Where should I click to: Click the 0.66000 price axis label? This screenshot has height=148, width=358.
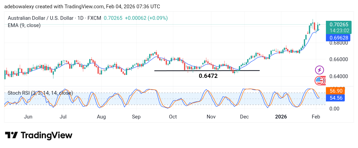(338, 60)
